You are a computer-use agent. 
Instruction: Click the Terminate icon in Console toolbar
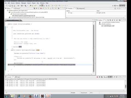pos(97,77)
